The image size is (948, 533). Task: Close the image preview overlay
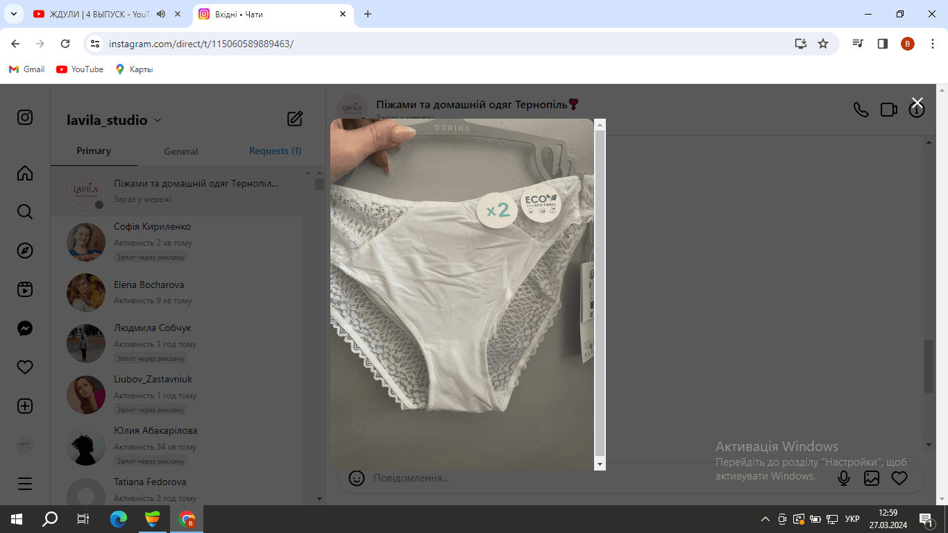click(917, 103)
